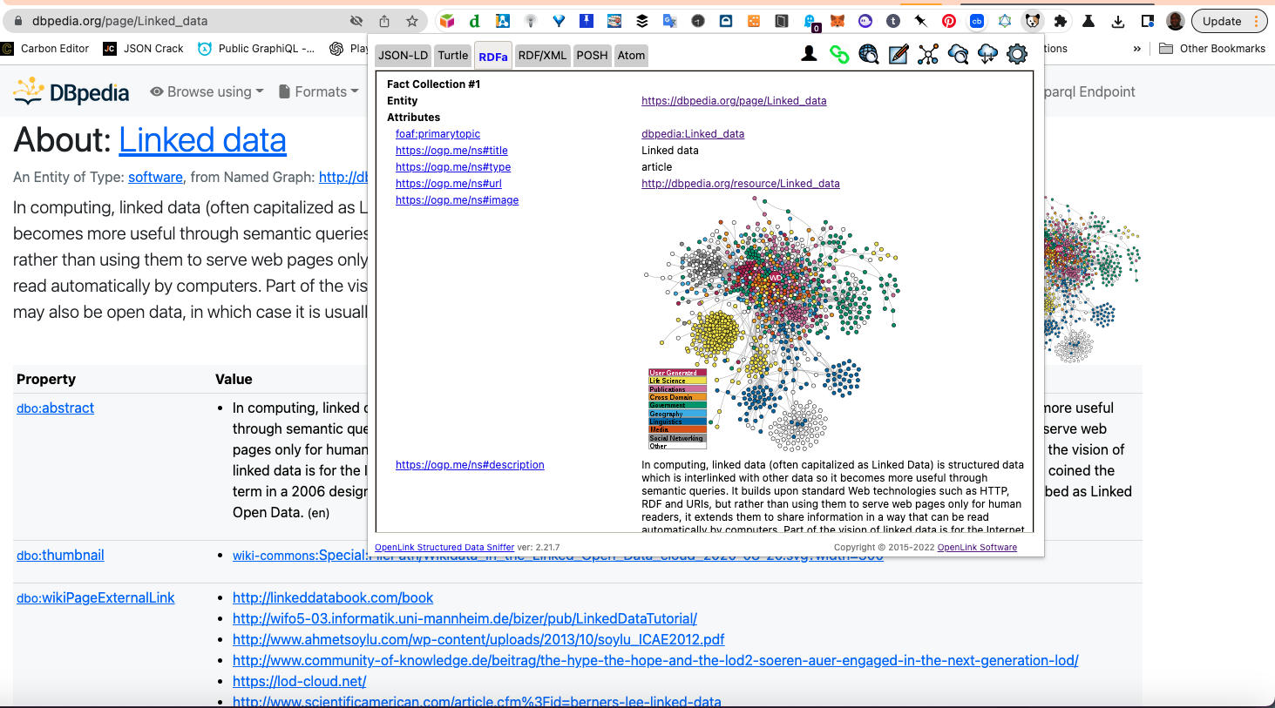Image resolution: width=1275 pixels, height=708 pixels.
Task: Click the network graph nodes icon
Action: pos(928,55)
